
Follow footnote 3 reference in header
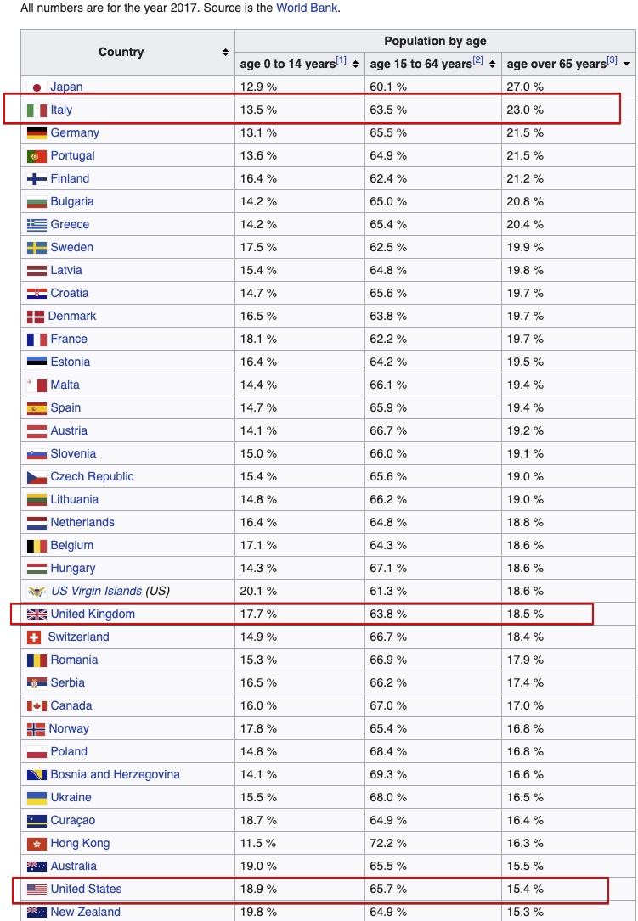click(612, 60)
